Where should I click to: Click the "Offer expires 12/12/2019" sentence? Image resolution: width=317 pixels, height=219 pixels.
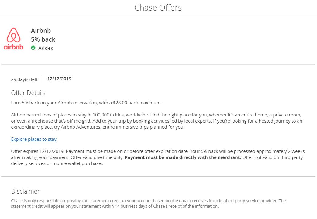click(38, 151)
